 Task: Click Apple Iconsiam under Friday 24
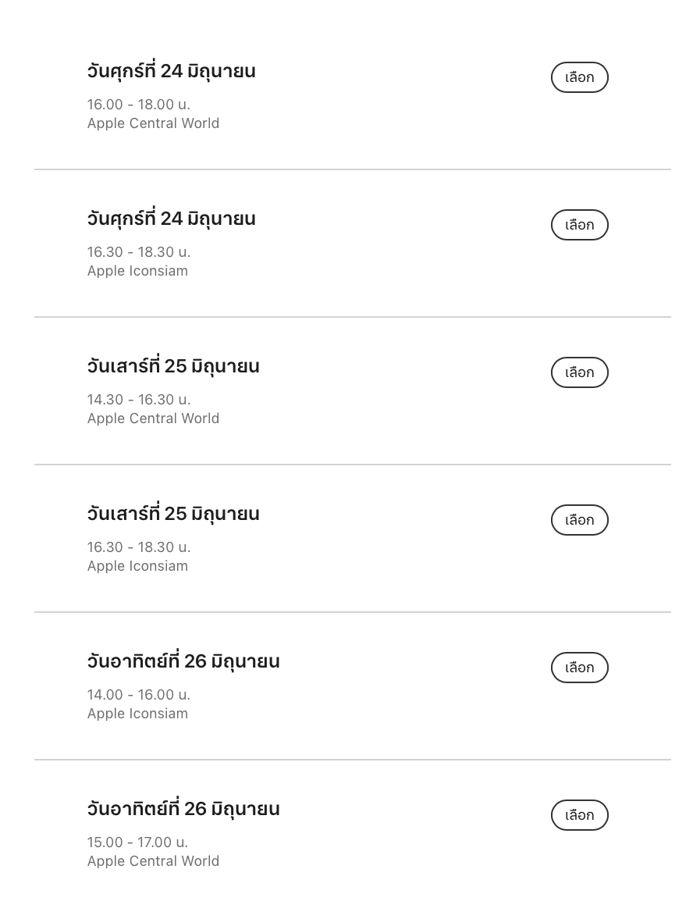pyautogui.click(x=137, y=271)
